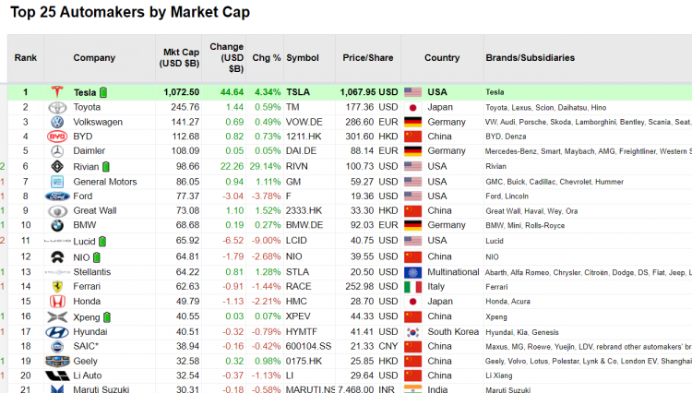Click the Japan flag in Toyota row
Screen dimensions: 692x393
tap(413, 107)
